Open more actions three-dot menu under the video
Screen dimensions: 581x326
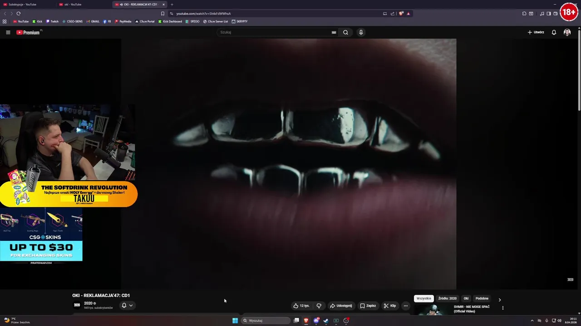click(x=406, y=306)
